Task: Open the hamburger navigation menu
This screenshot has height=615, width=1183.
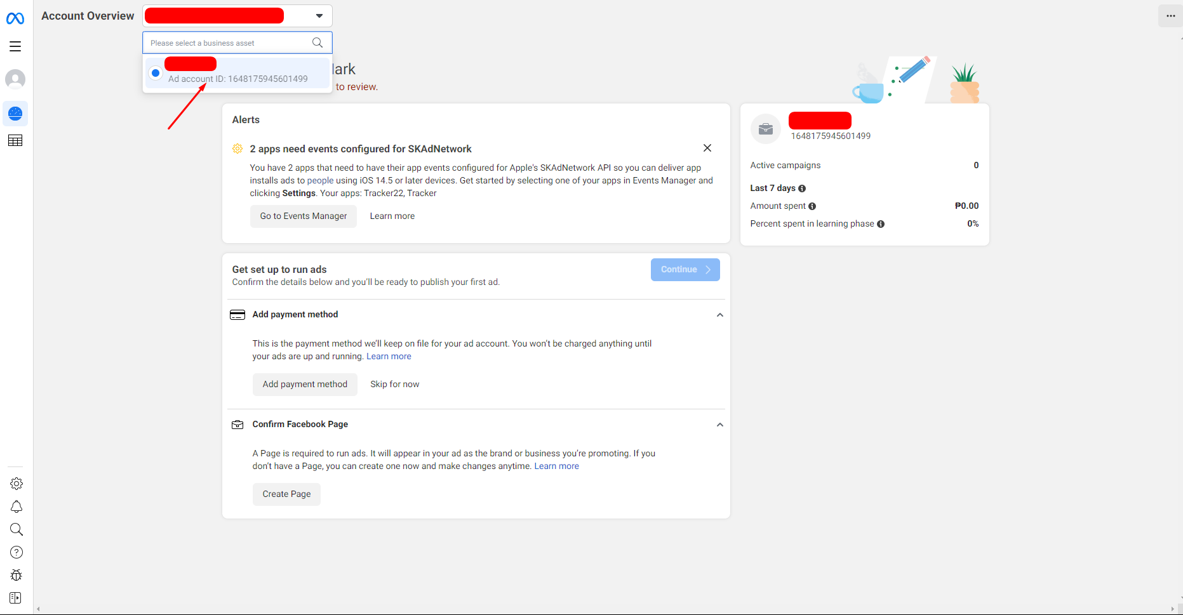Action: pyautogui.click(x=15, y=46)
